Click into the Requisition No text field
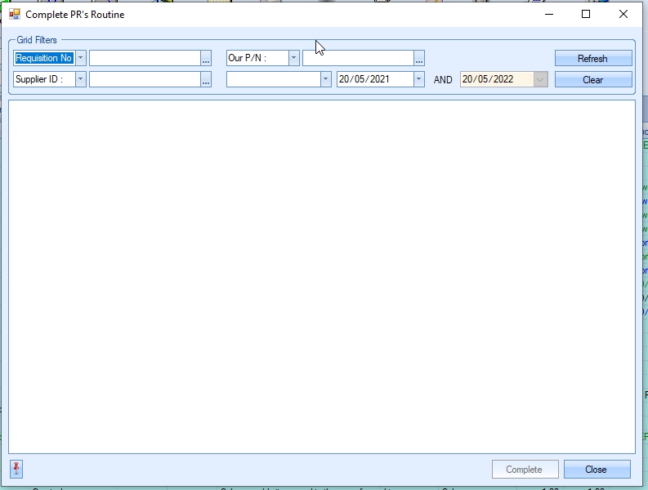The height and width of the screenshot is (490, 648). tap(145, 58)
